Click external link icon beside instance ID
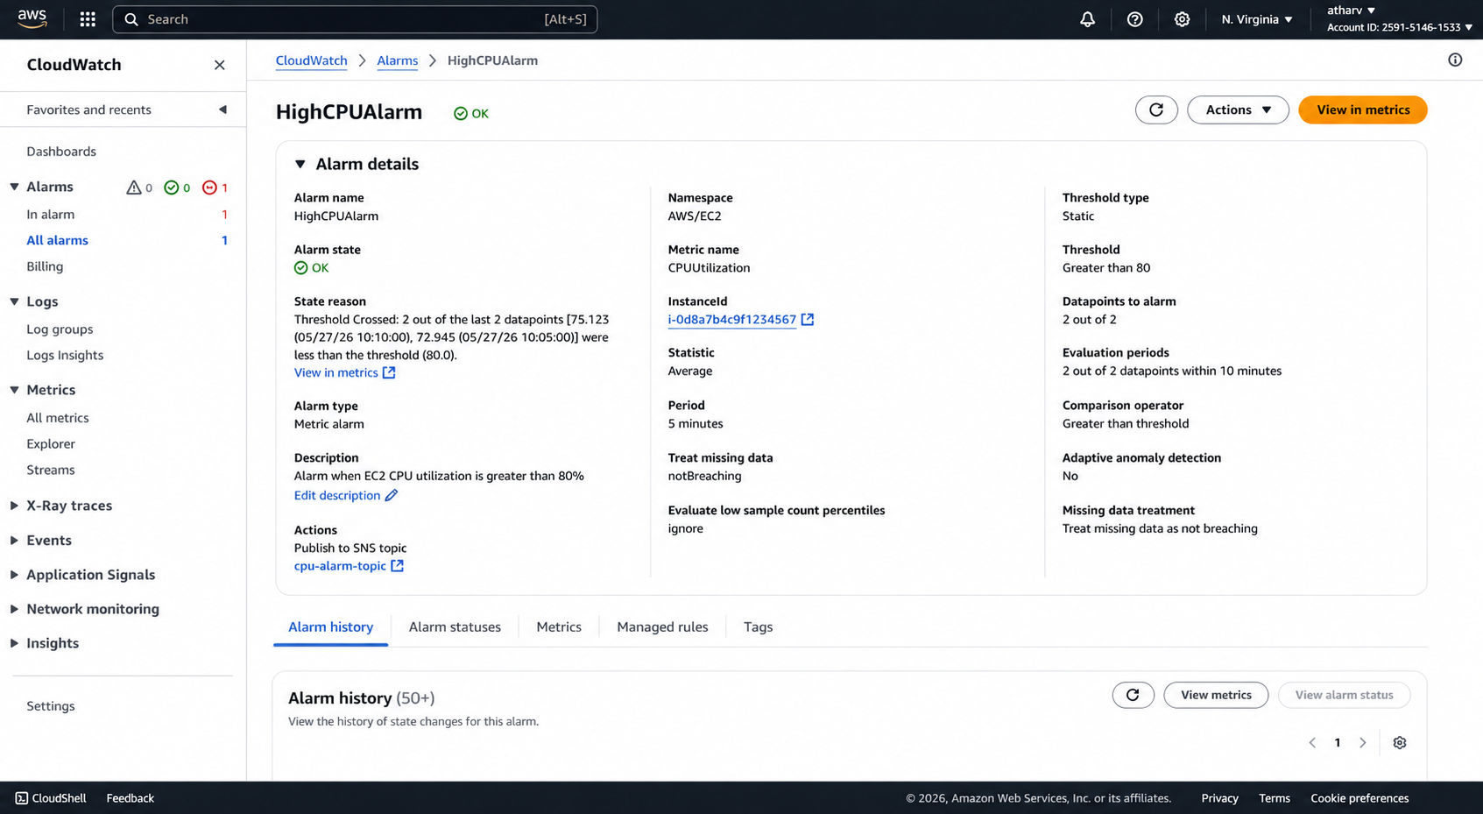The width and height of the screenshot is (1483, 814). click(808, 320)
